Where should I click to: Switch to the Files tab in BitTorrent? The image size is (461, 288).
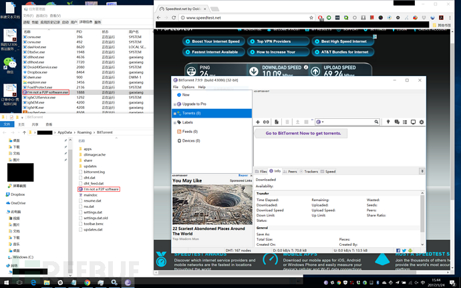pos(261,171)
